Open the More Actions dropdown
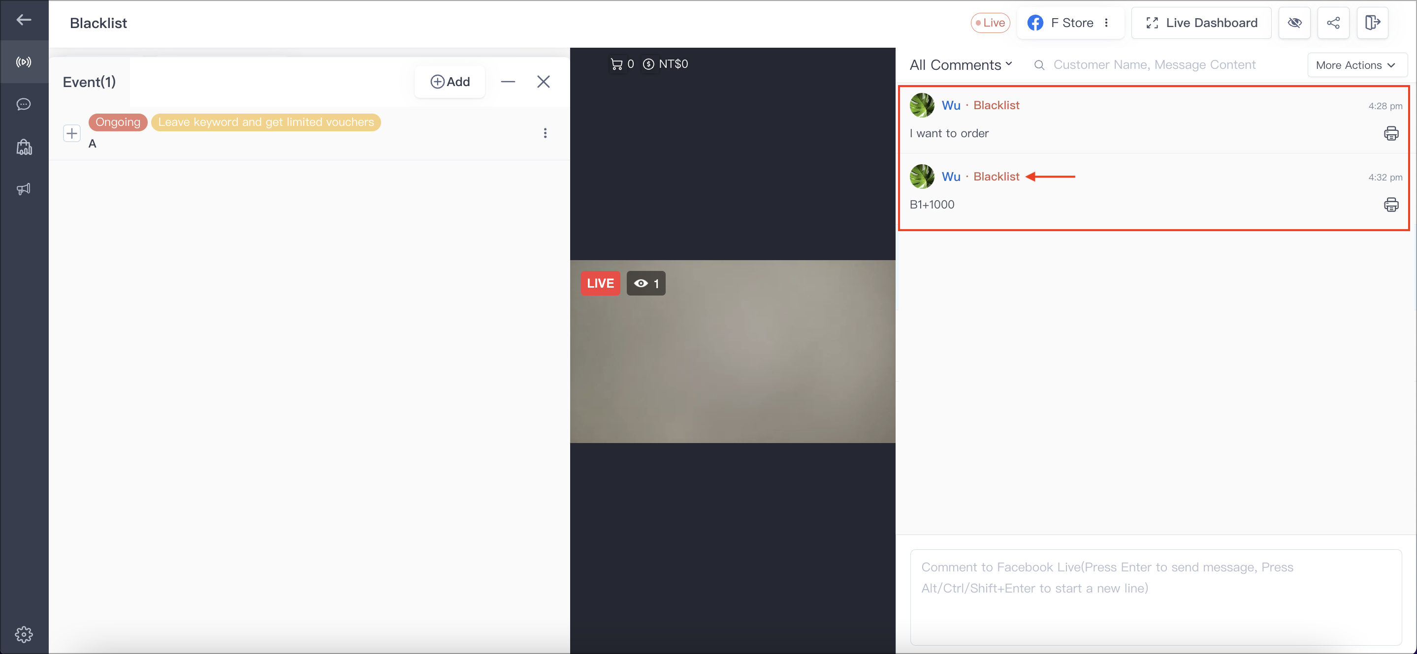The height and width of the screenshot is (654, 1417). (1357, 65)
